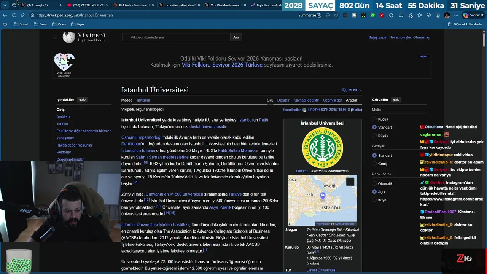Open the browser profile avatar
Viewport: 487px width, 274px height.
click(447, 15)
